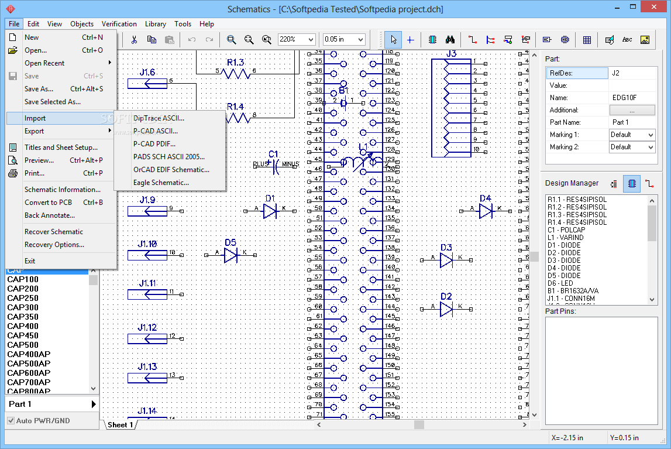Choose P-CAD PDIF... import option
Screen dimensions: 671x449
click(x=170, y=144)
